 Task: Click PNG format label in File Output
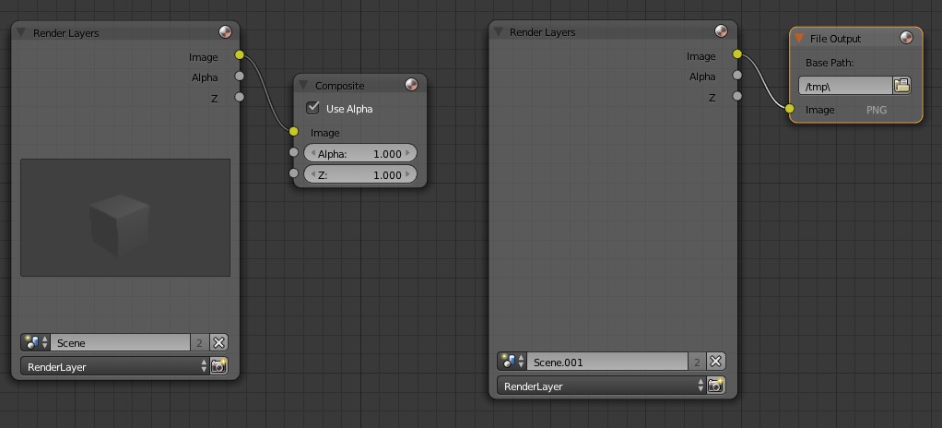(877, 110)
